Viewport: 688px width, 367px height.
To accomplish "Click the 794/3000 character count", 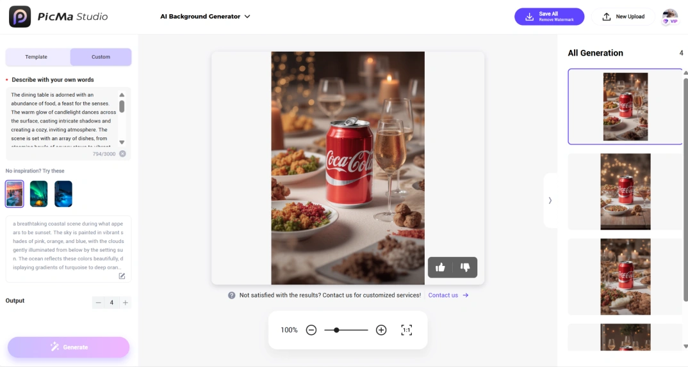I will [104, 154].
